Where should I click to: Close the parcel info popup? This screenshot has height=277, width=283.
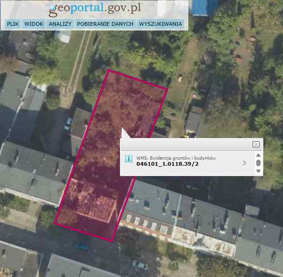tap(256, 144)
